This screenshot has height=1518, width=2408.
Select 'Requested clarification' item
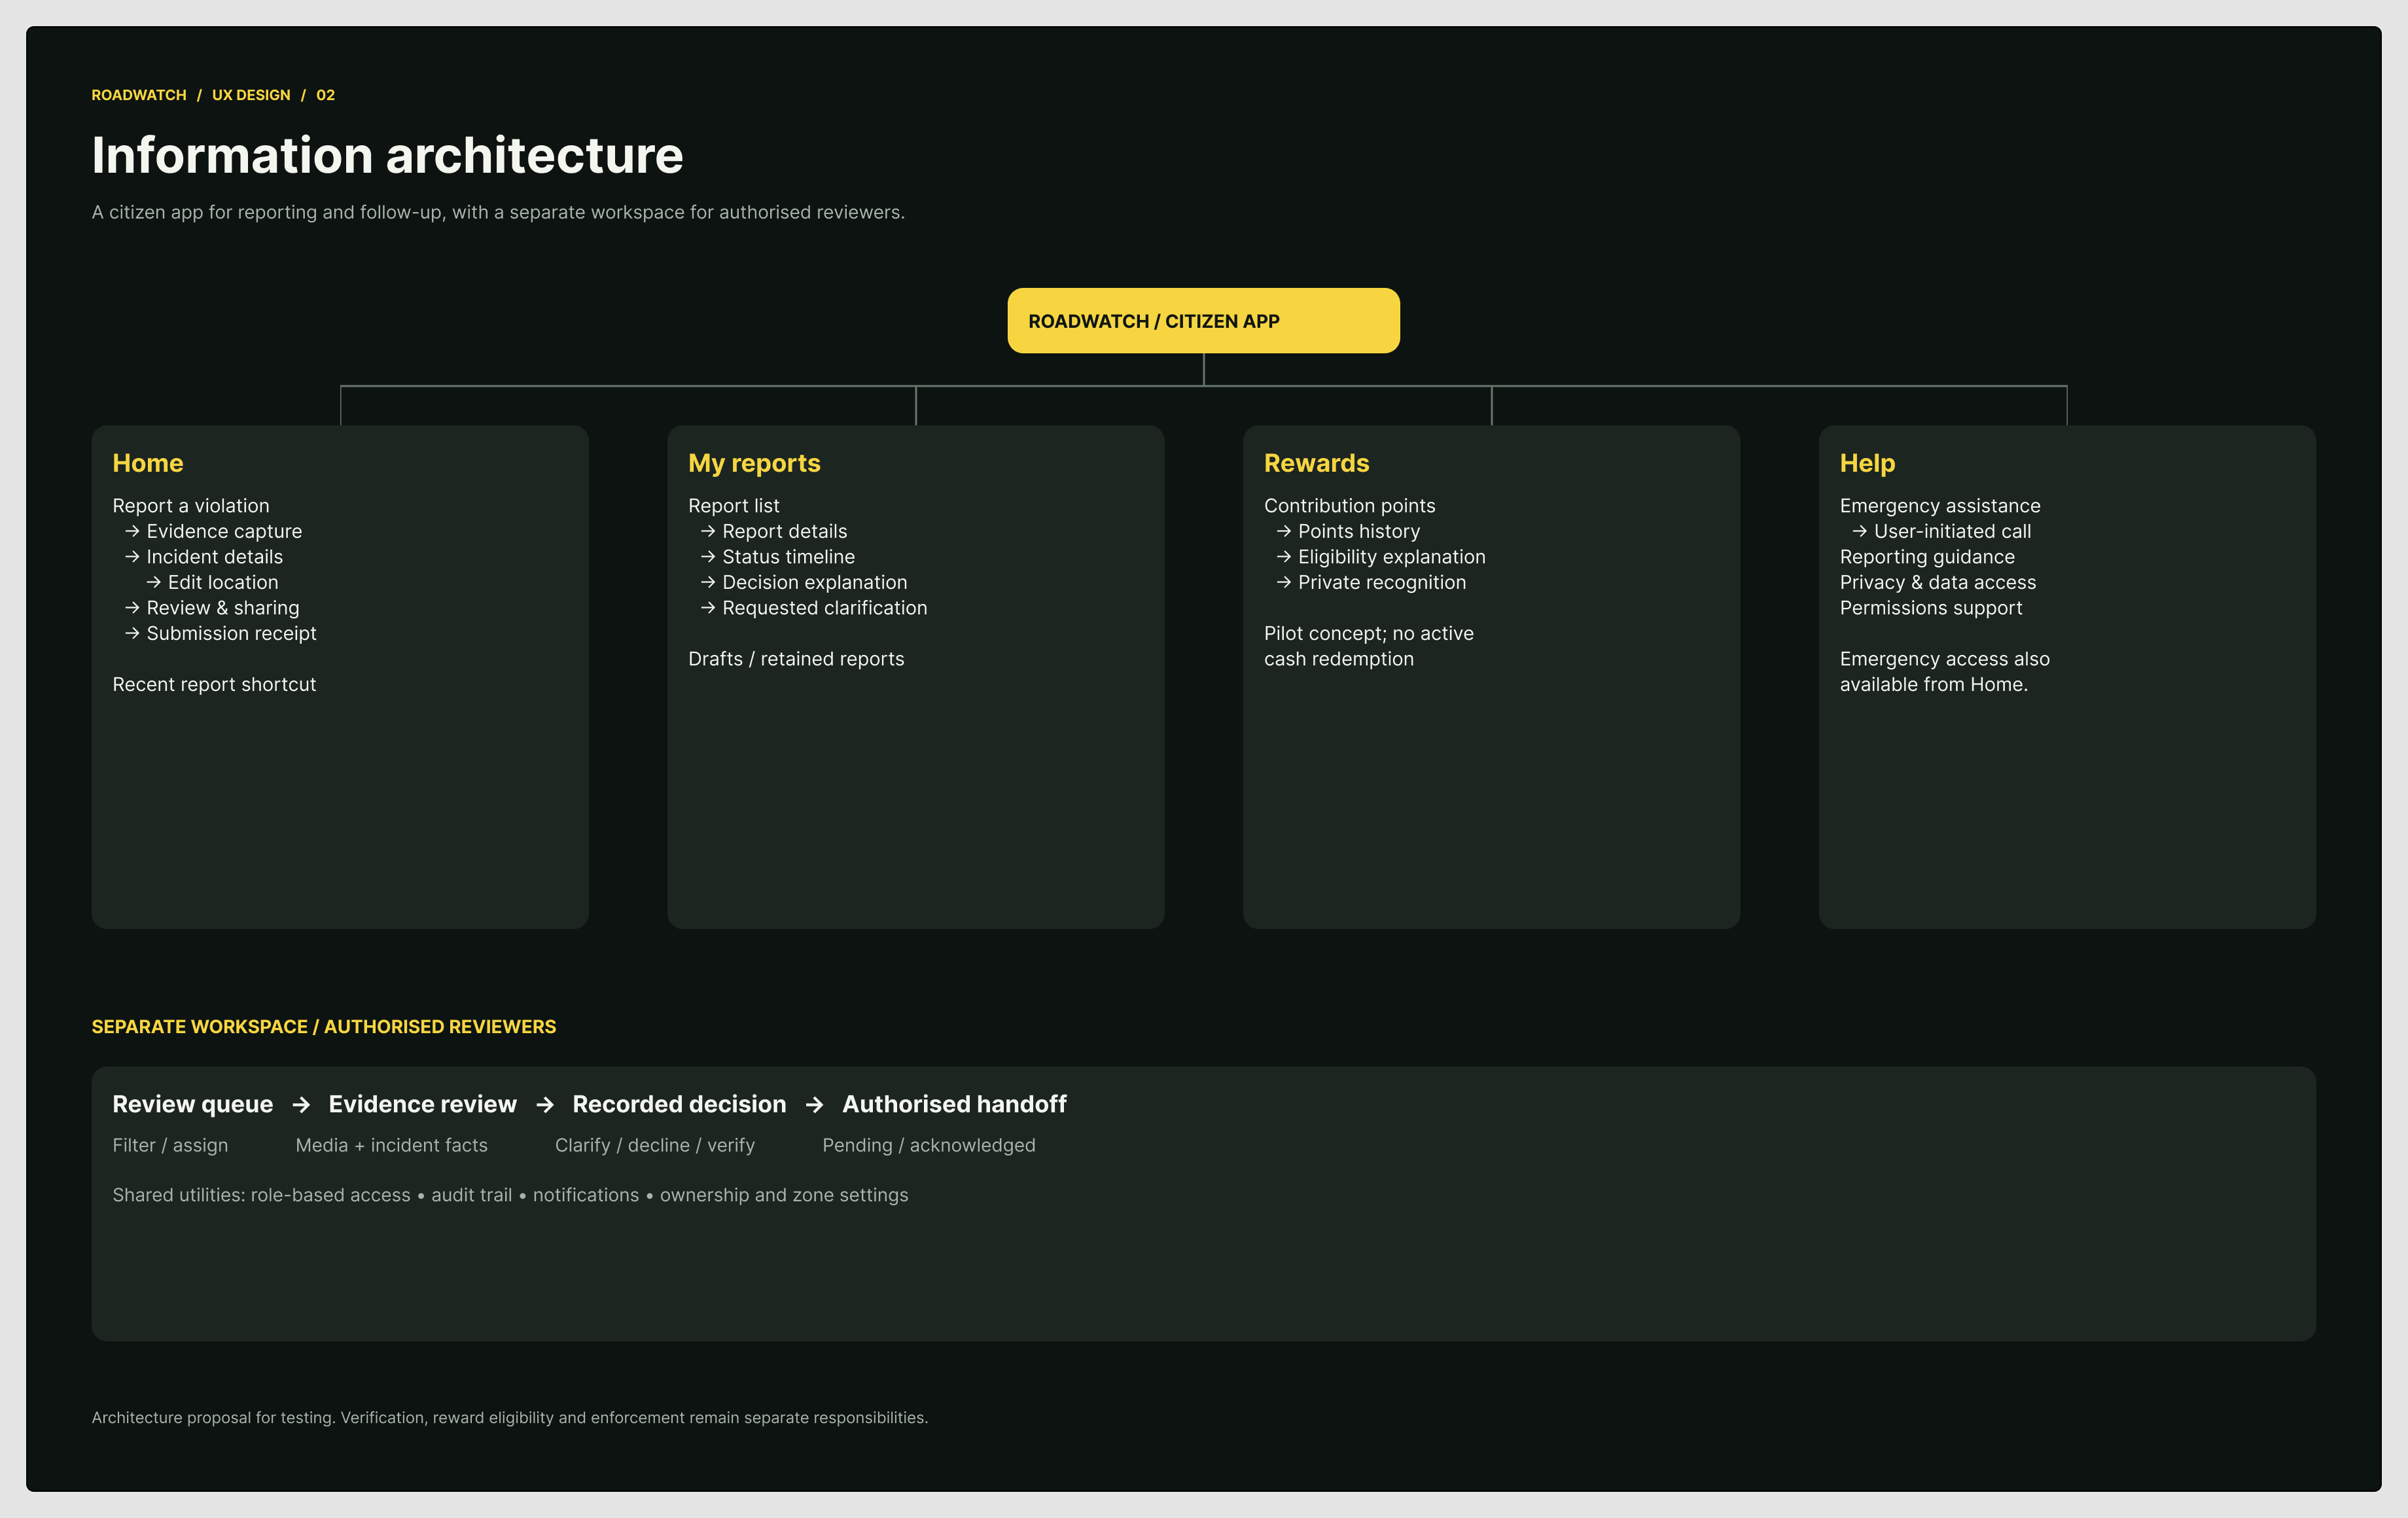point(825,608)
